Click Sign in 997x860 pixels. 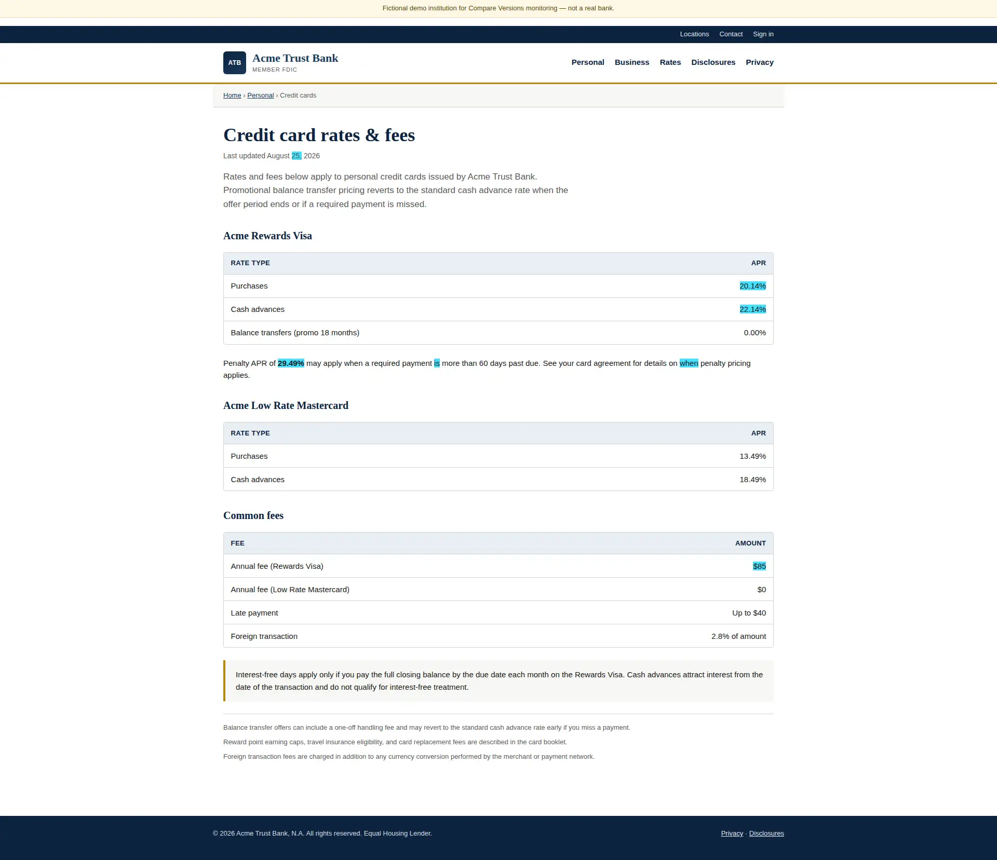pyautogui.click(x=763, y=34)
